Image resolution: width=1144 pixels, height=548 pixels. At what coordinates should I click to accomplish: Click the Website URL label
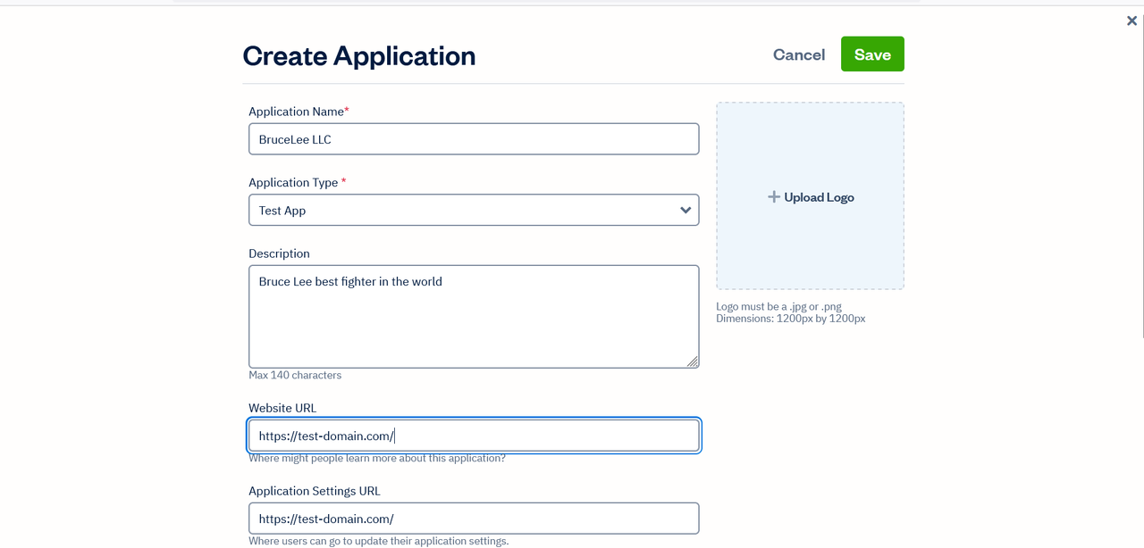tap(282, 408)
